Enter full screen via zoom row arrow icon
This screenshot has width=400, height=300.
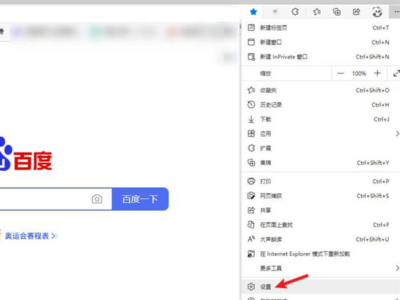[396, 73]
